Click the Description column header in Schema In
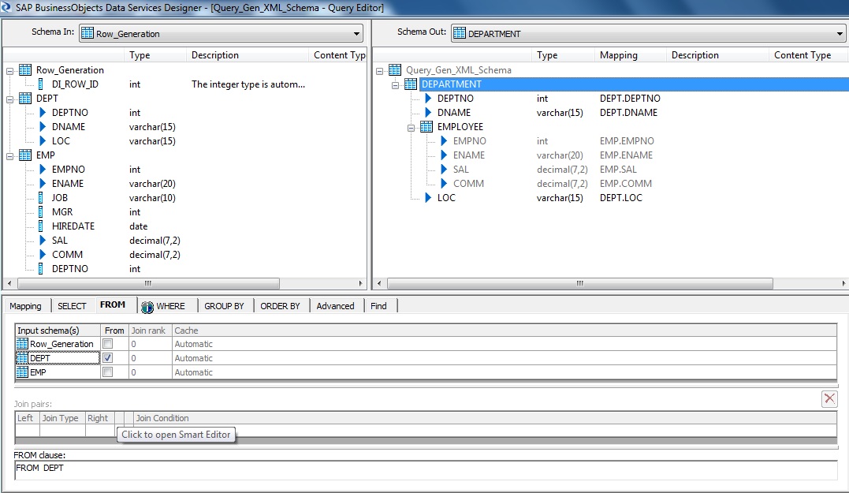Screen dimensions: 849x493 coord(248,55)
